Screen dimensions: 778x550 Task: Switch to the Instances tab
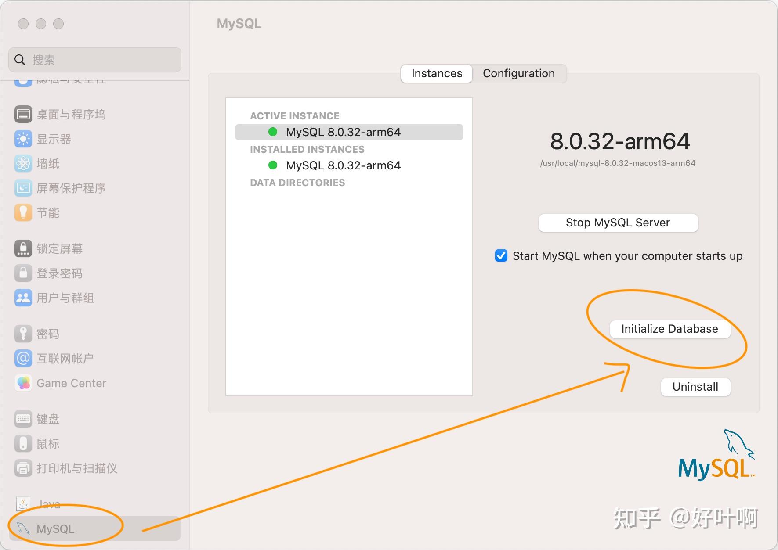436,73
